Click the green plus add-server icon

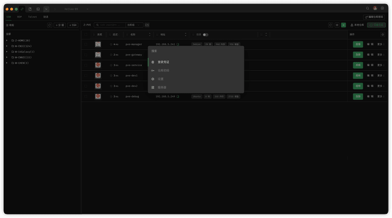(x=344, y=25)
